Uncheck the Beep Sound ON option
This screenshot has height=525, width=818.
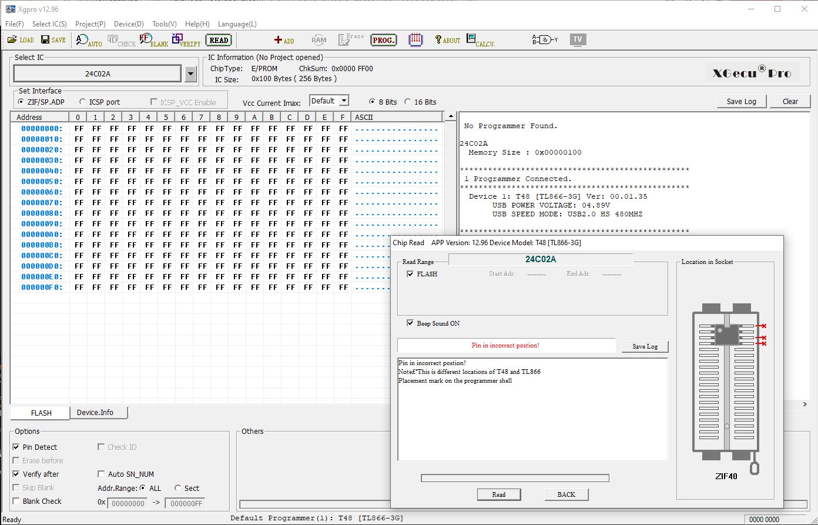click(410, 323)
